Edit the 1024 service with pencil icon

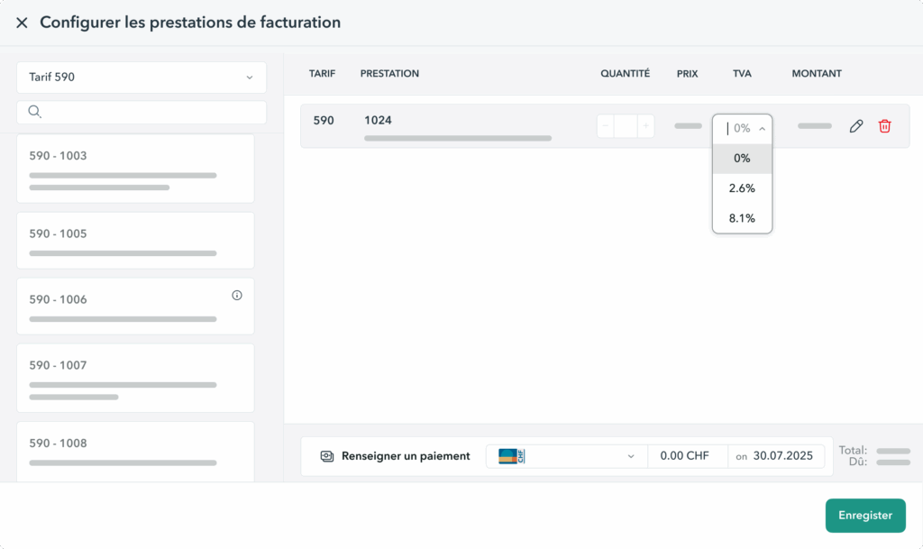pos(856,126)
